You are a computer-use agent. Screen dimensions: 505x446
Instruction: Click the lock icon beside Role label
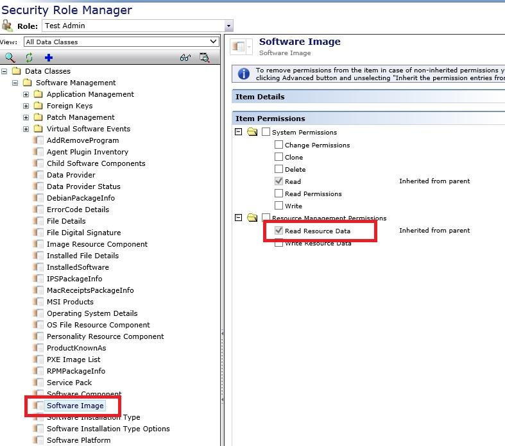(x=7, y=26)
